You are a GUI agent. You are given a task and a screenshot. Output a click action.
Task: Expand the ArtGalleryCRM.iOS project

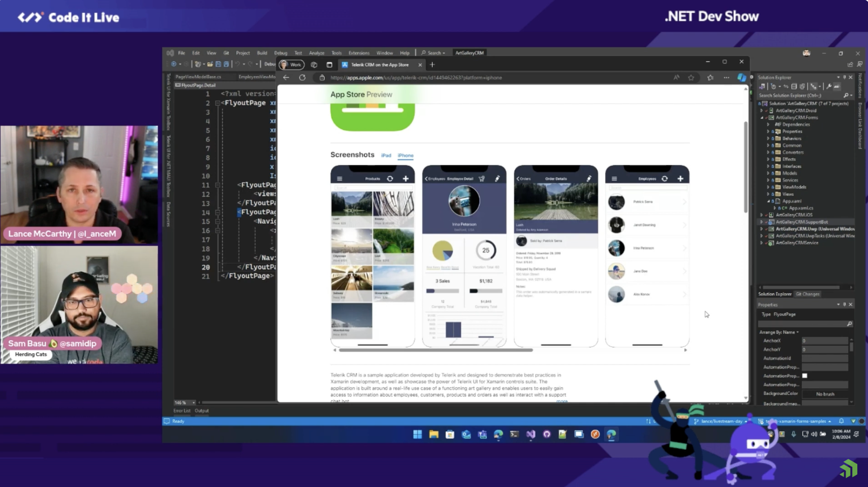[x=761, y=215]
